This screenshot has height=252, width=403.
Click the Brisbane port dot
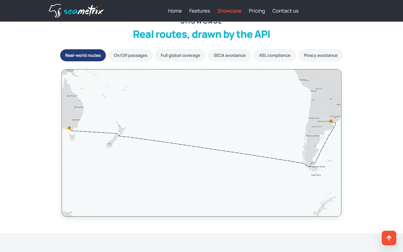[83, 107]
